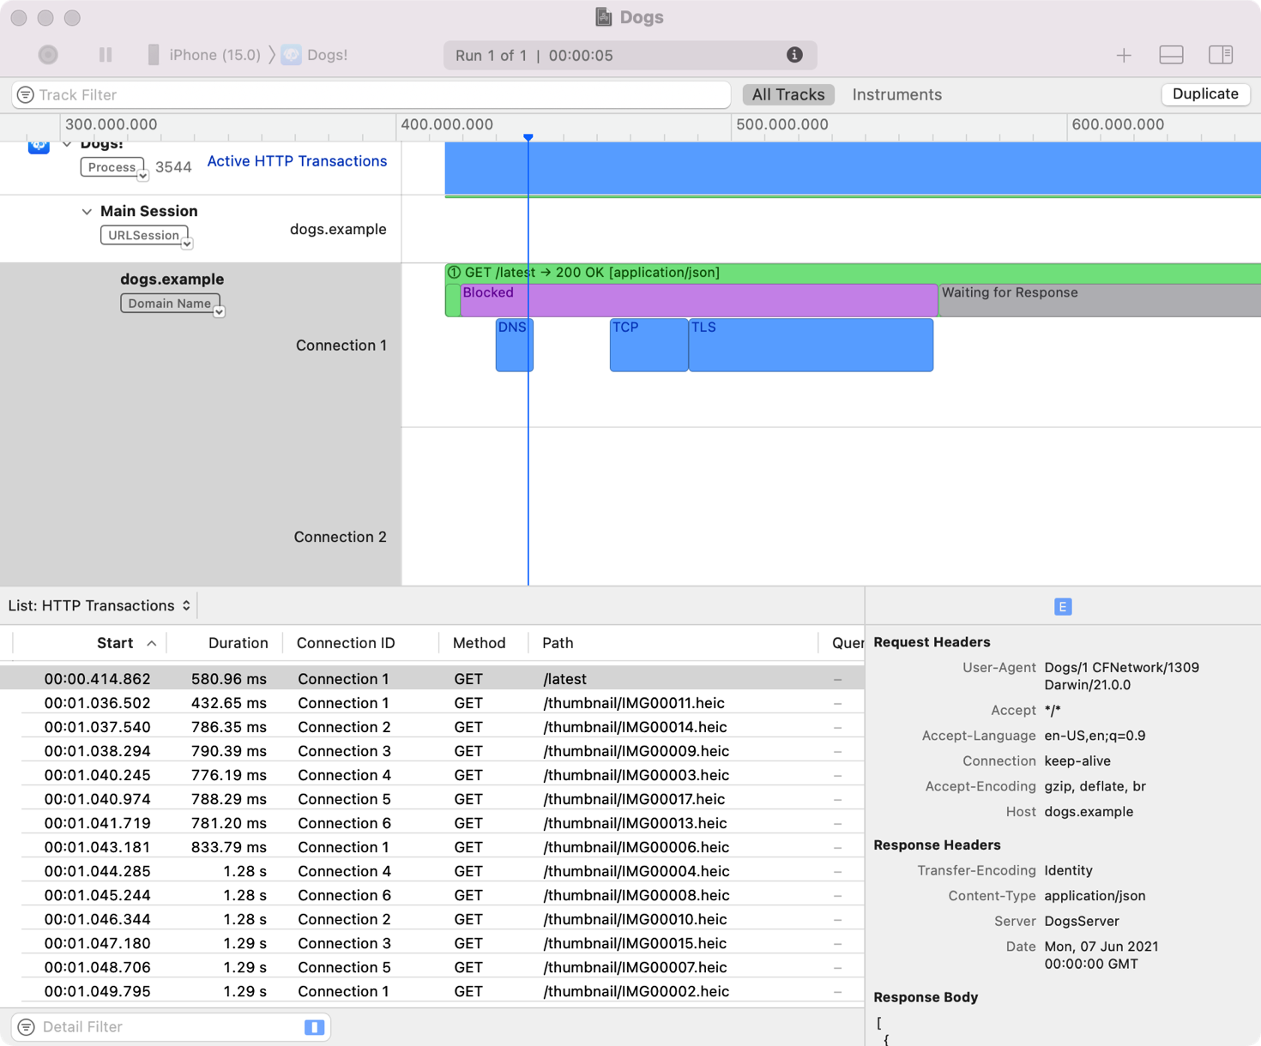Add an instrument with plus icon
The height and width of the screenshot is (1046, 1261).
[x=1124, y=56]
